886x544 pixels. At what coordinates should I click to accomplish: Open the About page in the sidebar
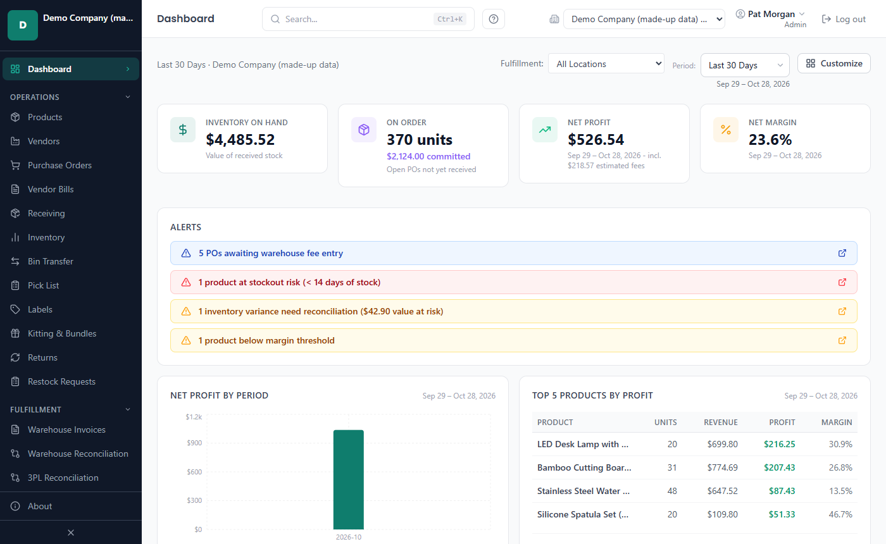pos(71,506)
